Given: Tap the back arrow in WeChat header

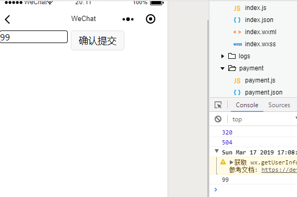Looking at the screenshot, I should [7, 19].
